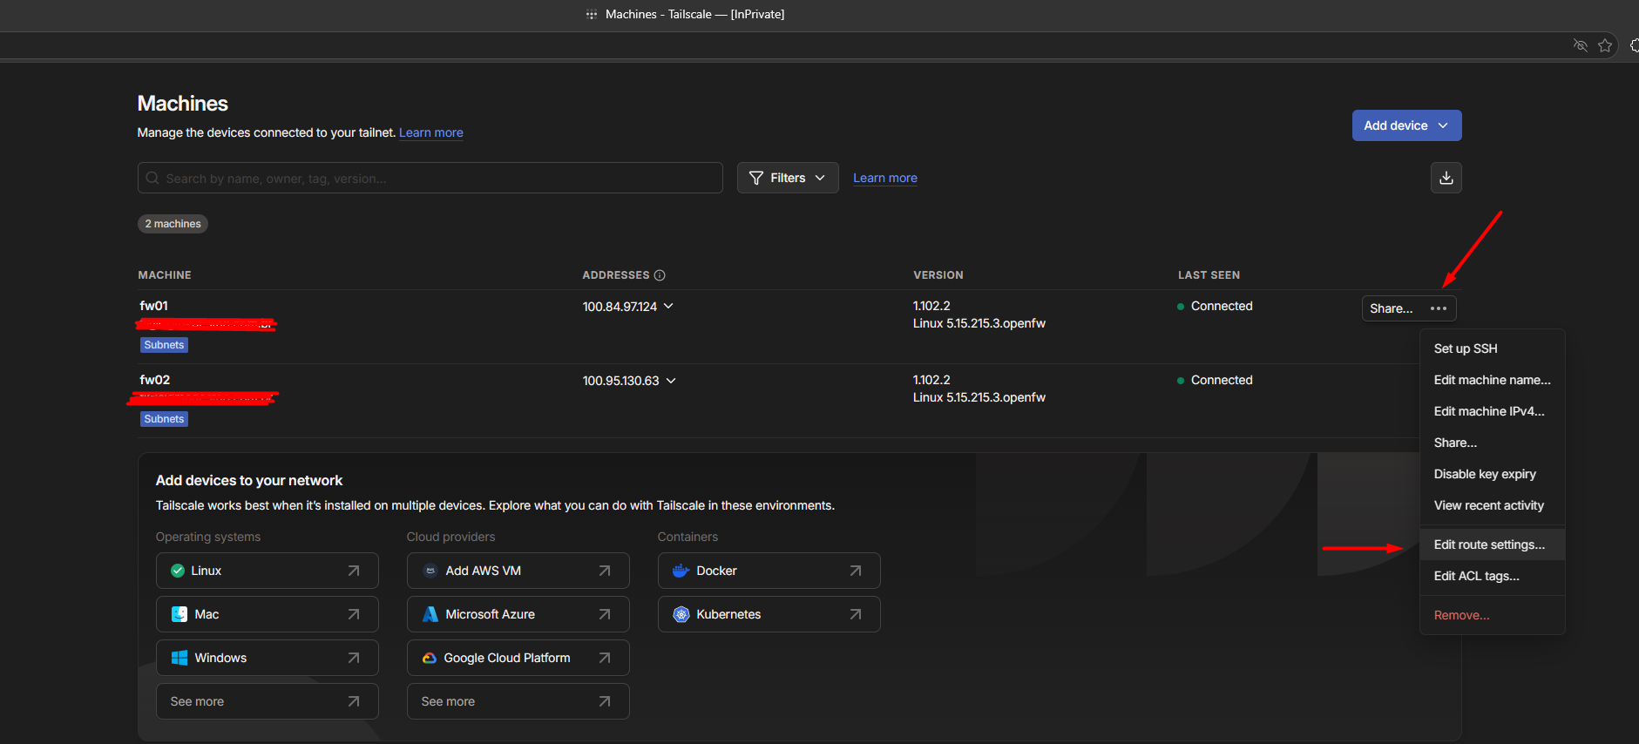Click the fw02 machine name
1639x744 pixels.
[155, 380]
